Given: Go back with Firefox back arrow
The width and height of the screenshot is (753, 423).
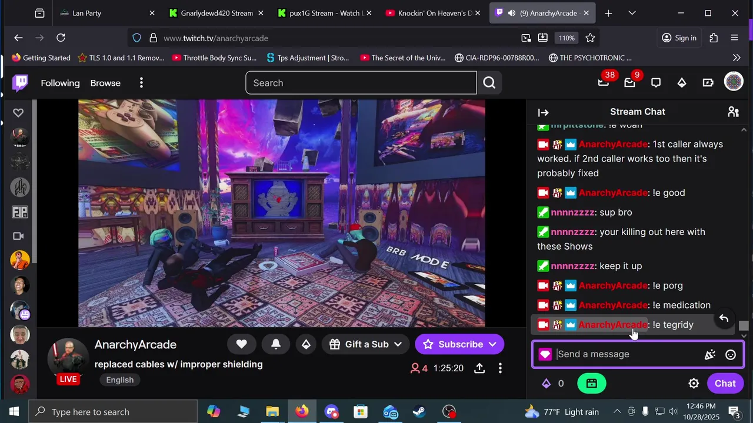Looking at the screenshot, I should tap(18, 38).
